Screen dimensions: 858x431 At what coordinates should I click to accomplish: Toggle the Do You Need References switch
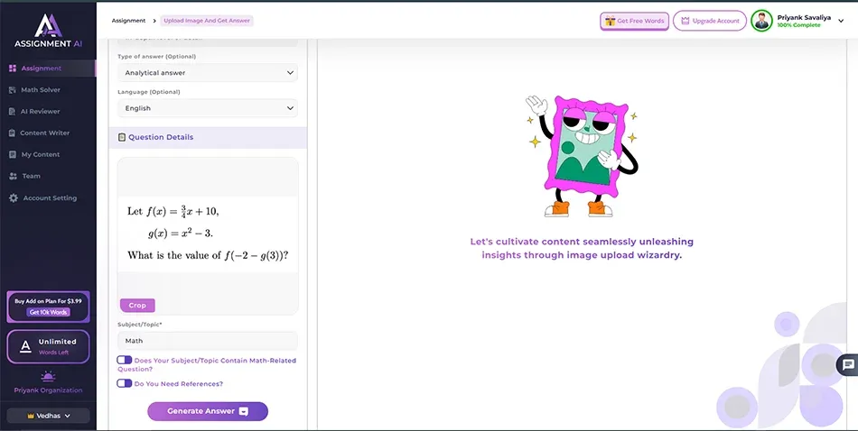coord(125,383)
